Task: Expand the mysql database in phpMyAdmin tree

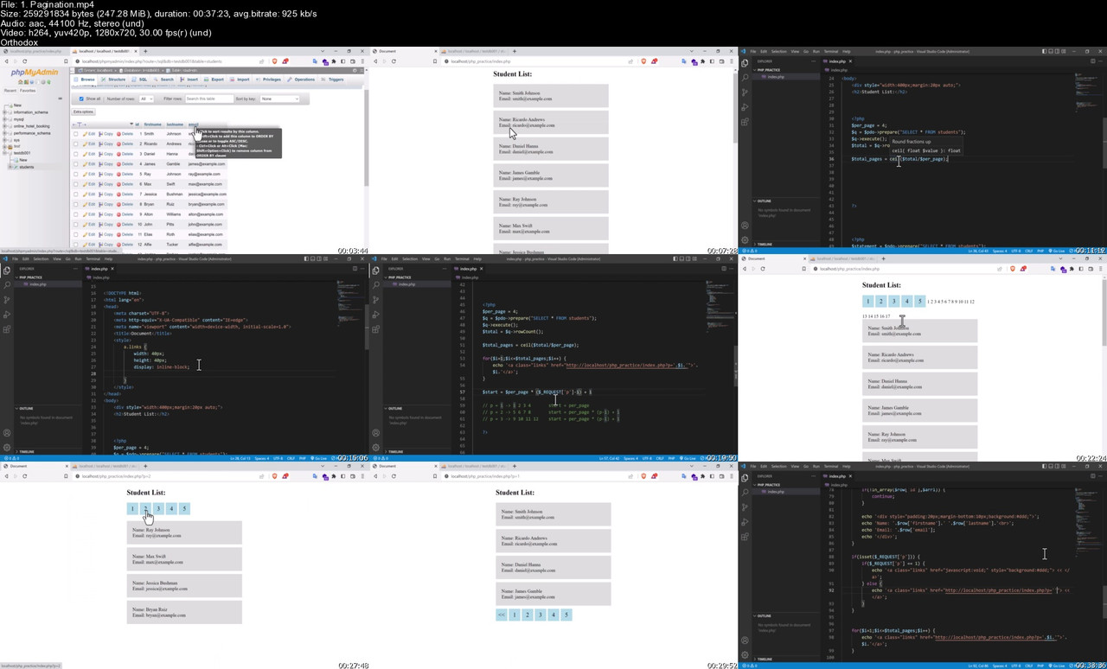Action: [4, 119]
